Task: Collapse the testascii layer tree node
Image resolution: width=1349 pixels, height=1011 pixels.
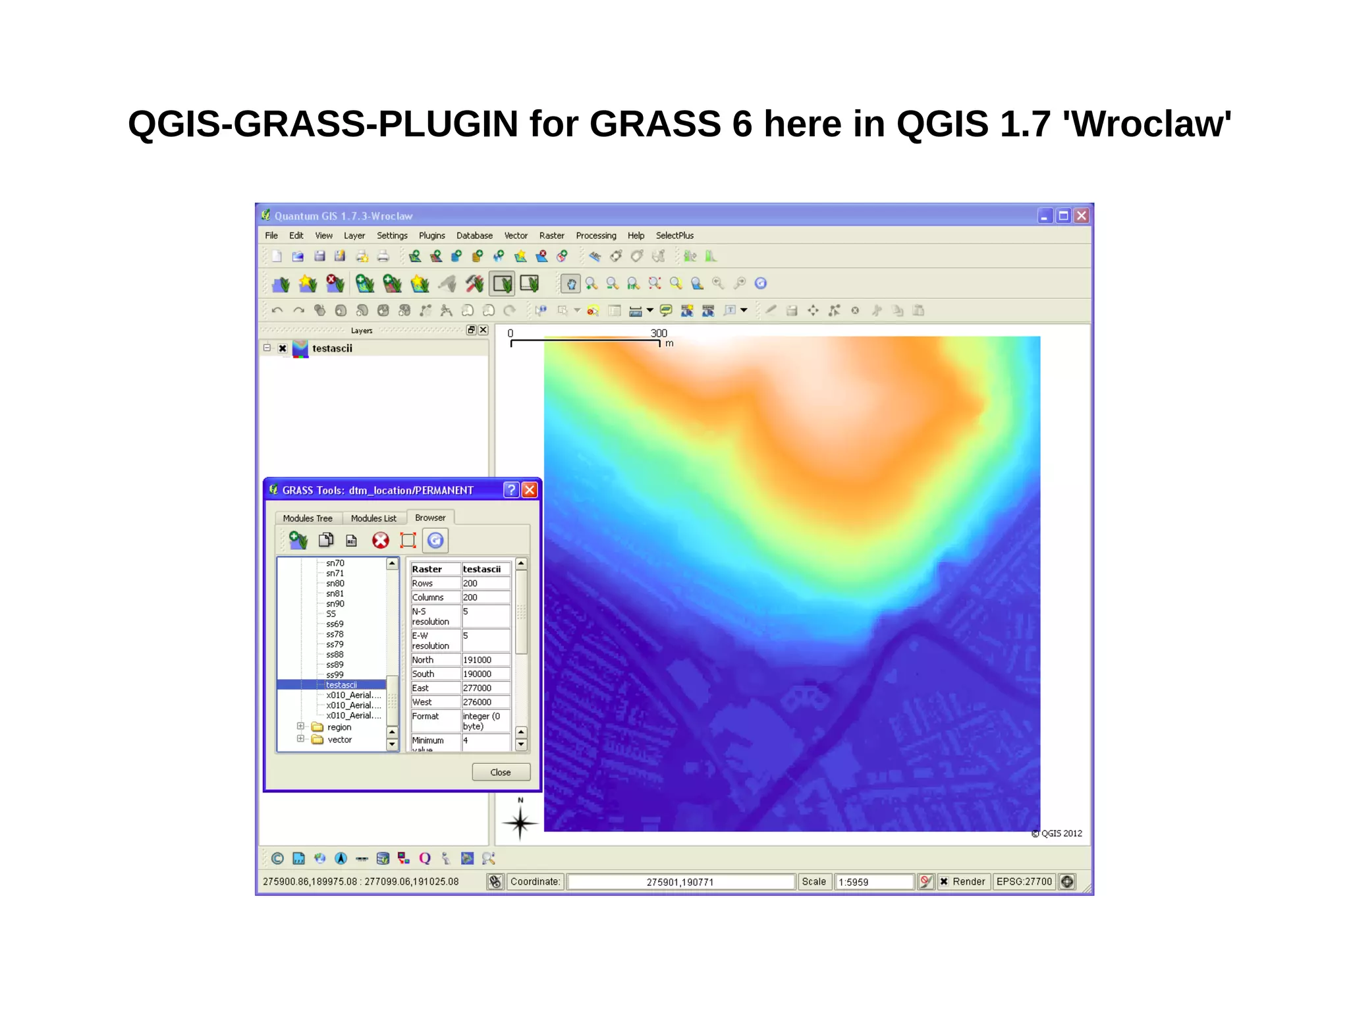Action: (267, 348)
